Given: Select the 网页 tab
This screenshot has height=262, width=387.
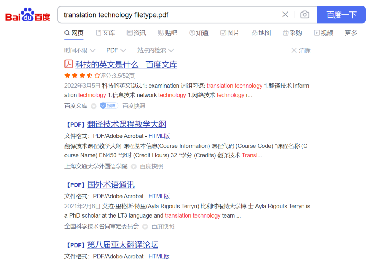Looking at the screenshot, I should [74, 33].
